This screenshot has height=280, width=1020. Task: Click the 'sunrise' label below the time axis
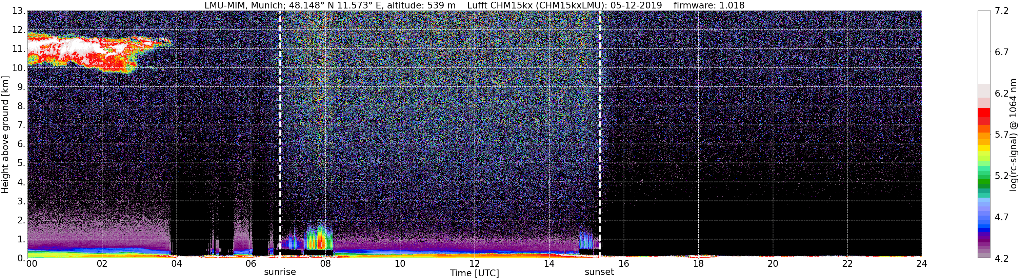pyautogui.click(x=280, y=272)
